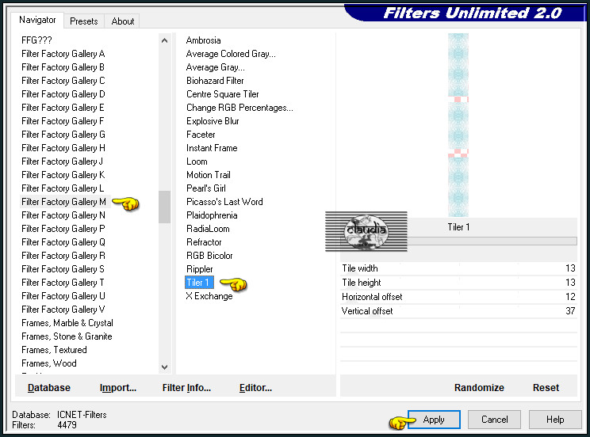The width and height of the screenshot is (590, 437).
Task: Choose the Explosive Blur filter
Action: click(213, 121)
